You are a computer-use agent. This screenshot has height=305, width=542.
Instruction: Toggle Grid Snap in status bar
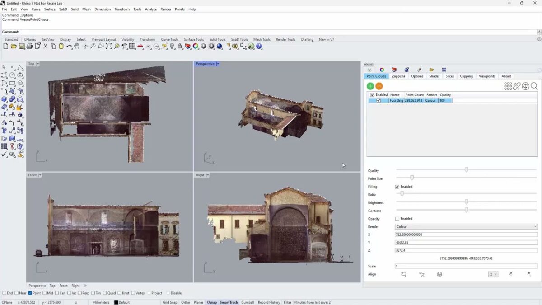click(170, 302)
